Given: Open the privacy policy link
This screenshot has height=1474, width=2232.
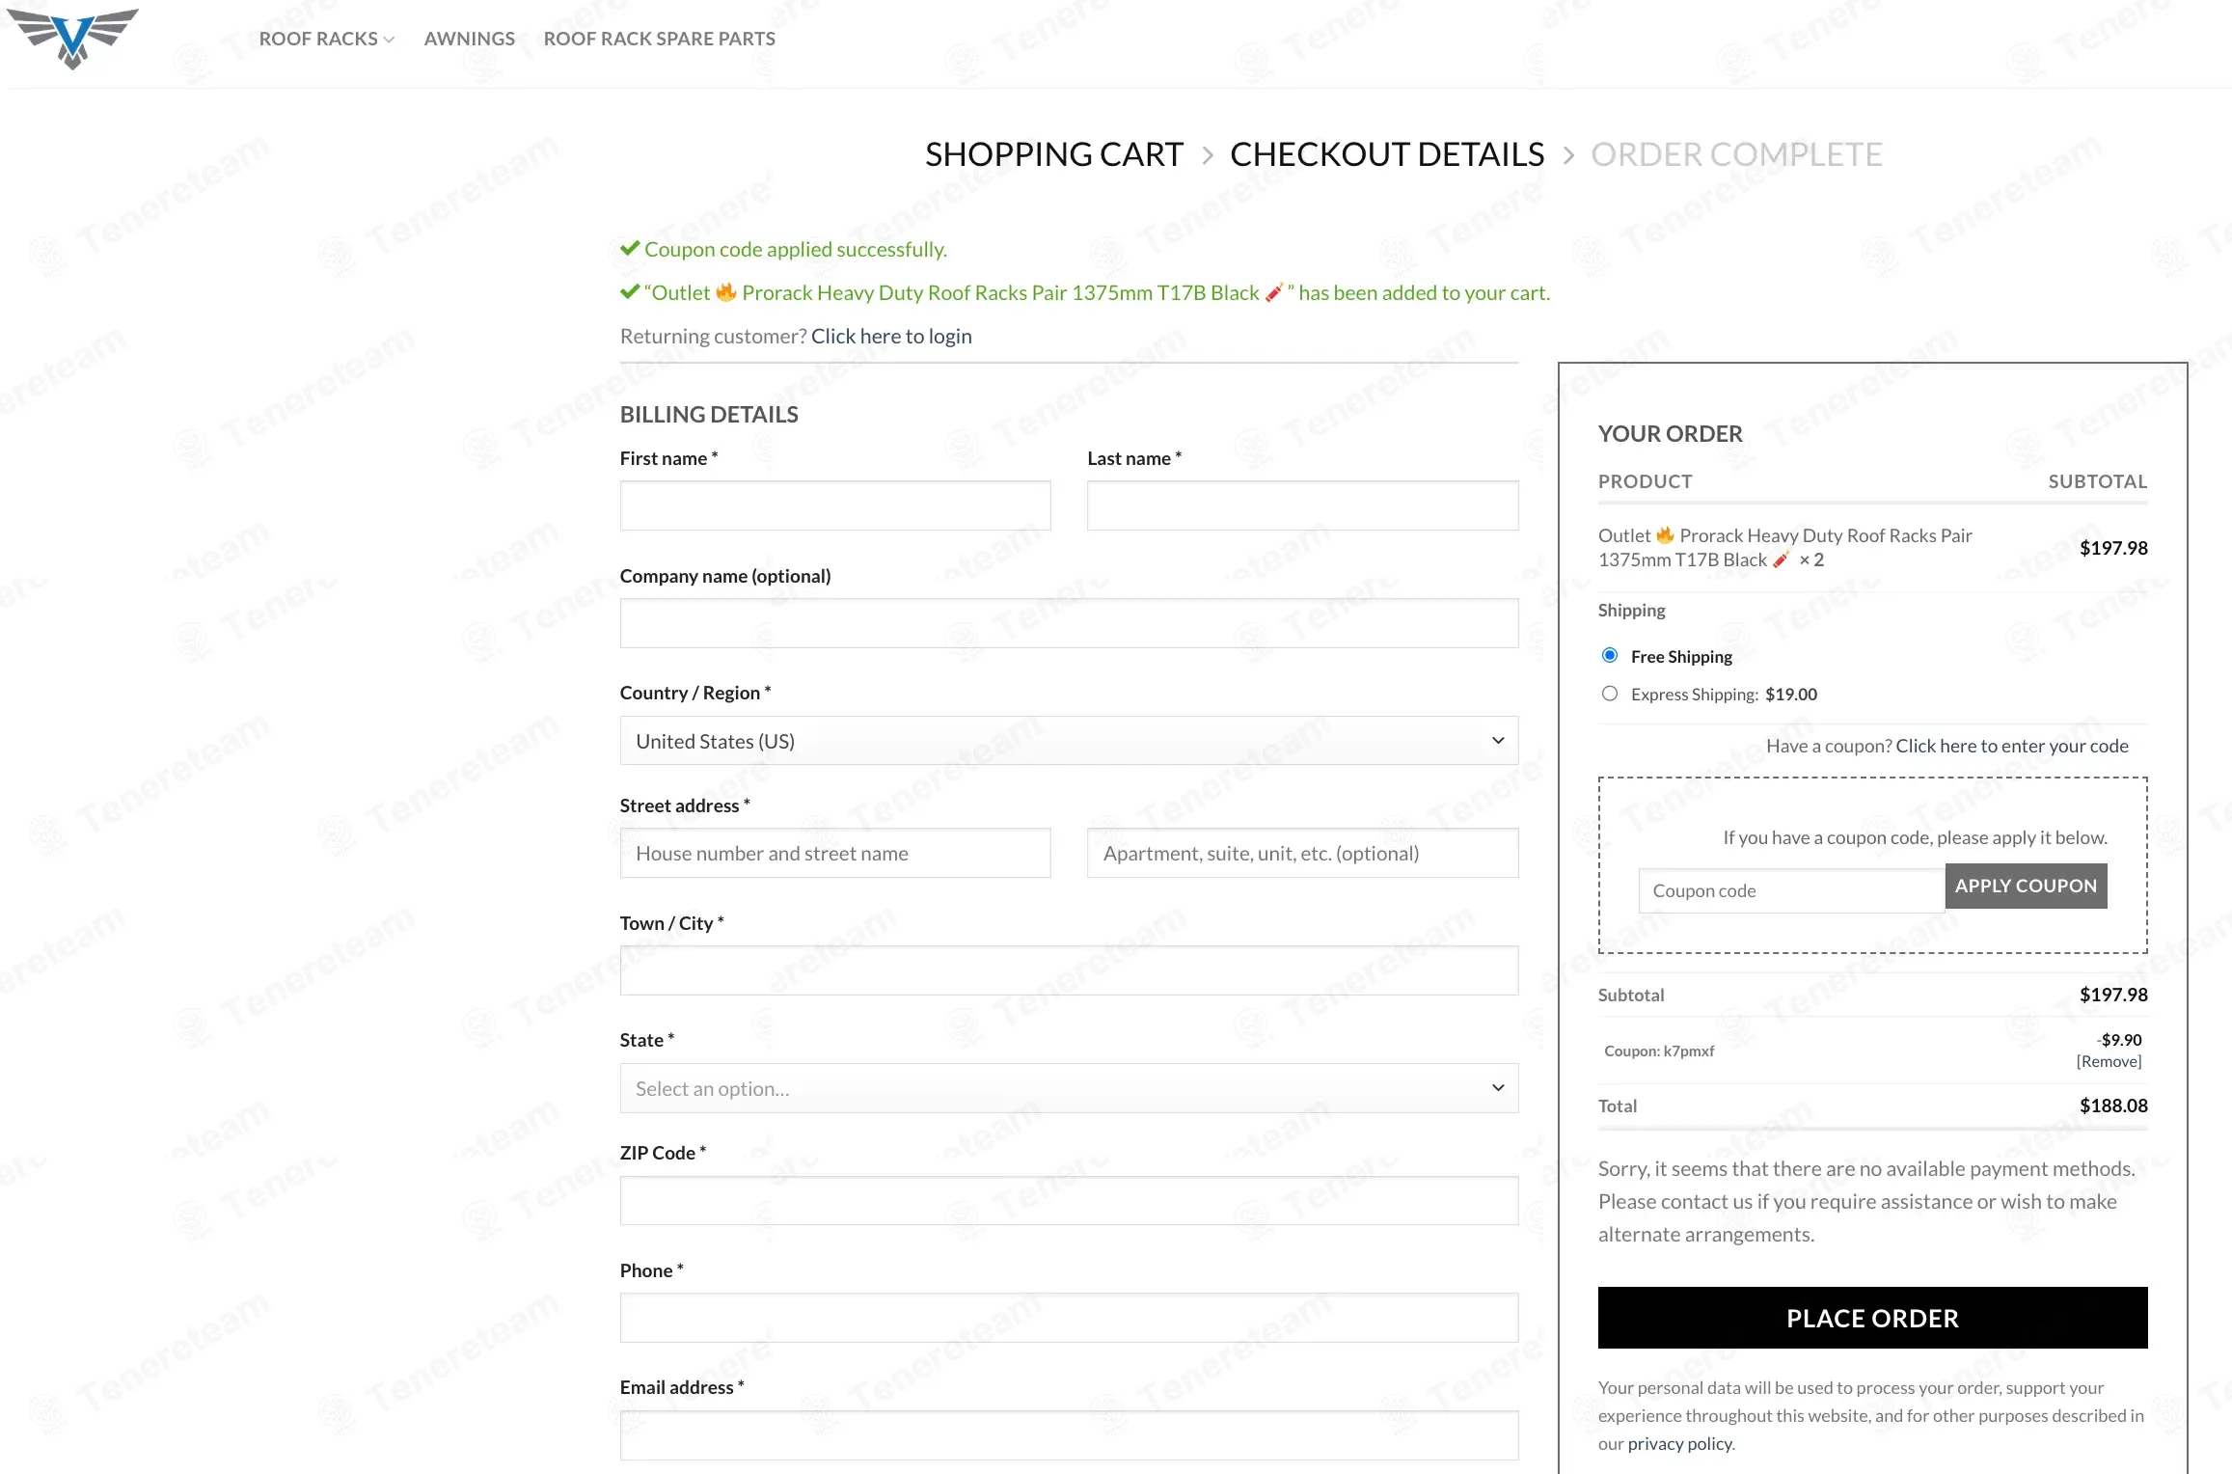Looking at the screenshot, I should point(1680,1443).
